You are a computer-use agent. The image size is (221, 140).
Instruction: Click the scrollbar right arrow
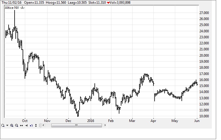point(105,125)
